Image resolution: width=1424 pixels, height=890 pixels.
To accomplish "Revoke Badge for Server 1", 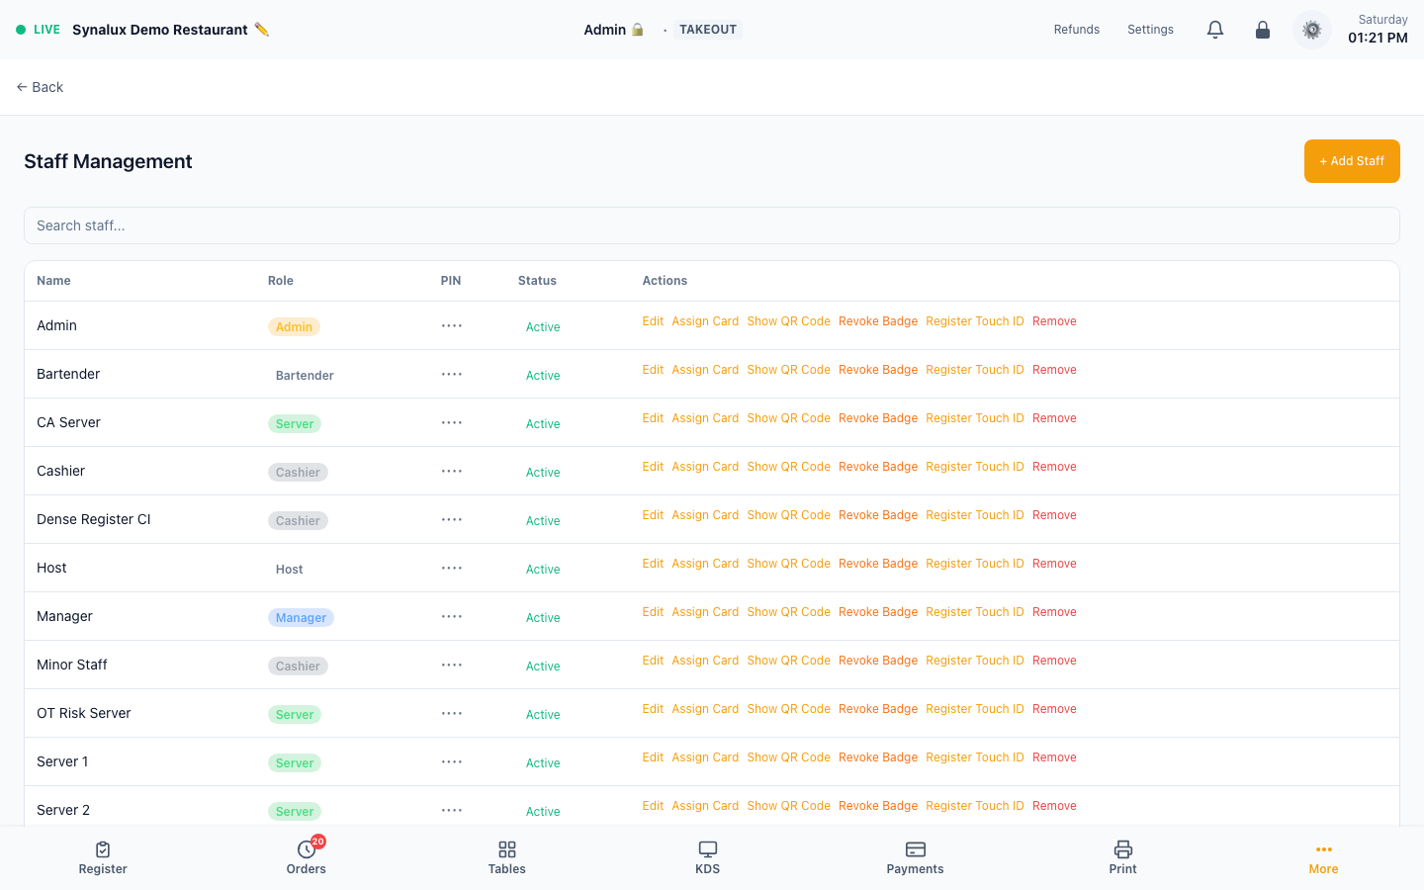I will point(878,757).
